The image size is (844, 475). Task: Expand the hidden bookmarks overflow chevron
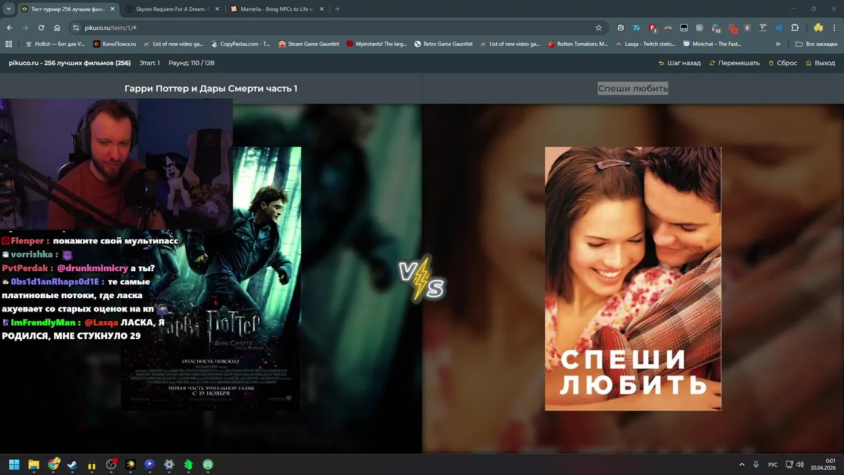(x=778, y=44)
